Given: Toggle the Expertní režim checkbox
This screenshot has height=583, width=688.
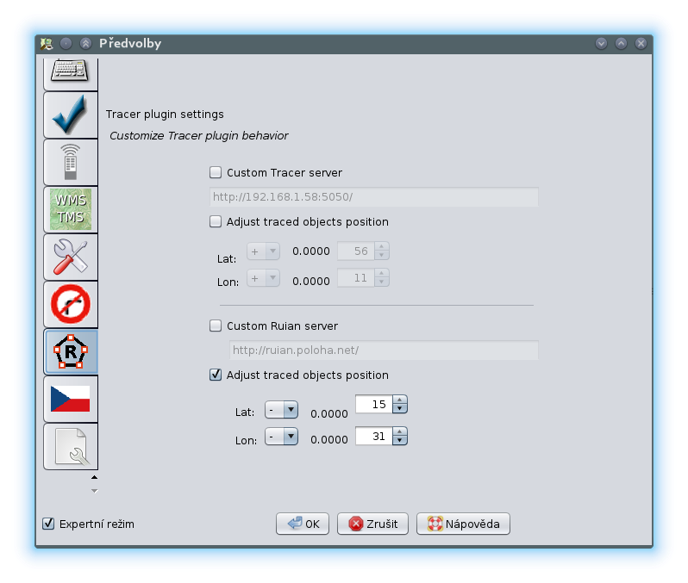Looking at the screenshot, I should coord(48,524).
